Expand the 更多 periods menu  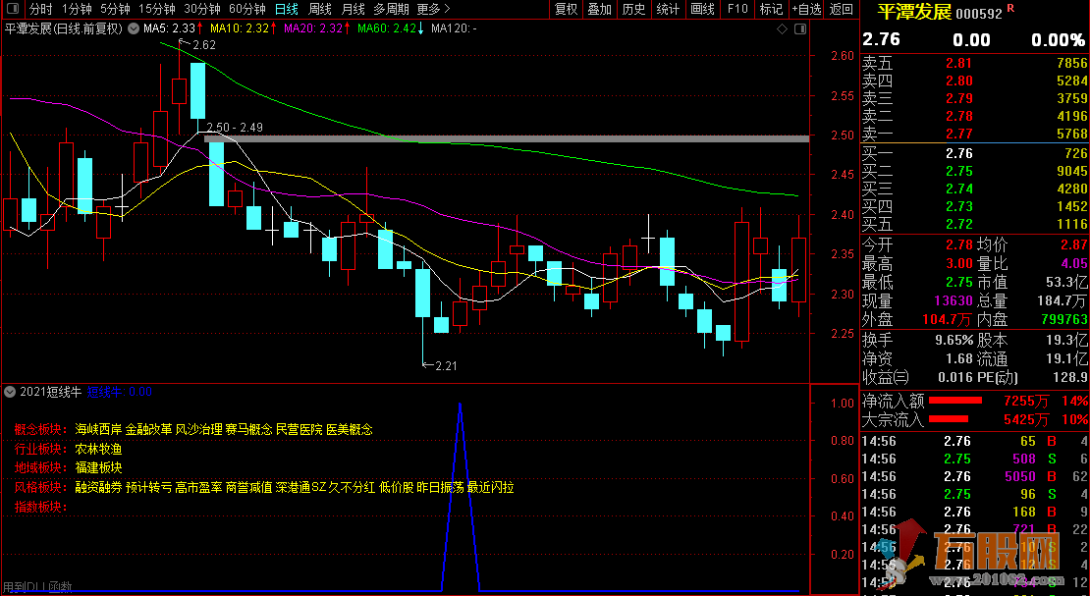tap(434, 9)
